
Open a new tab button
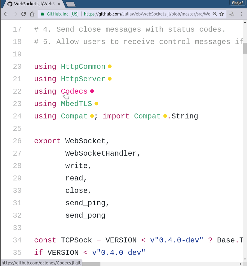[x=71, y=4]
